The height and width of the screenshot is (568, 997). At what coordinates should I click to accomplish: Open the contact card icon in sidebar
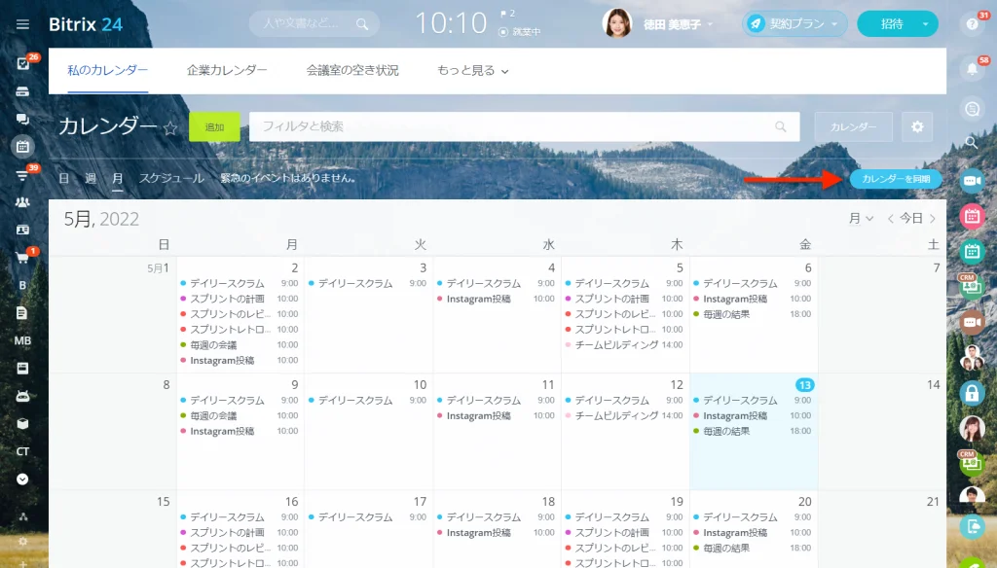point(22,230)
